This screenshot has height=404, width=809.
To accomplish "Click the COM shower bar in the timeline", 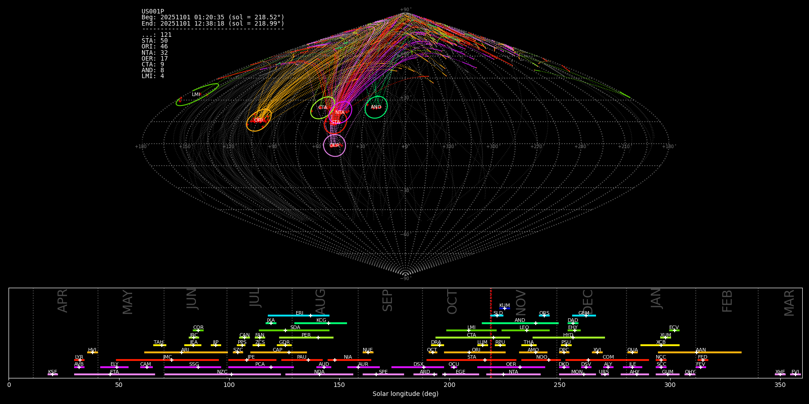I will tap(607, 360).
